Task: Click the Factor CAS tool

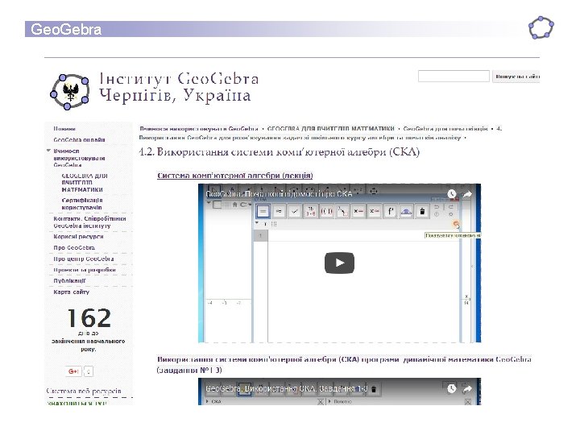Action: point(311,211)
